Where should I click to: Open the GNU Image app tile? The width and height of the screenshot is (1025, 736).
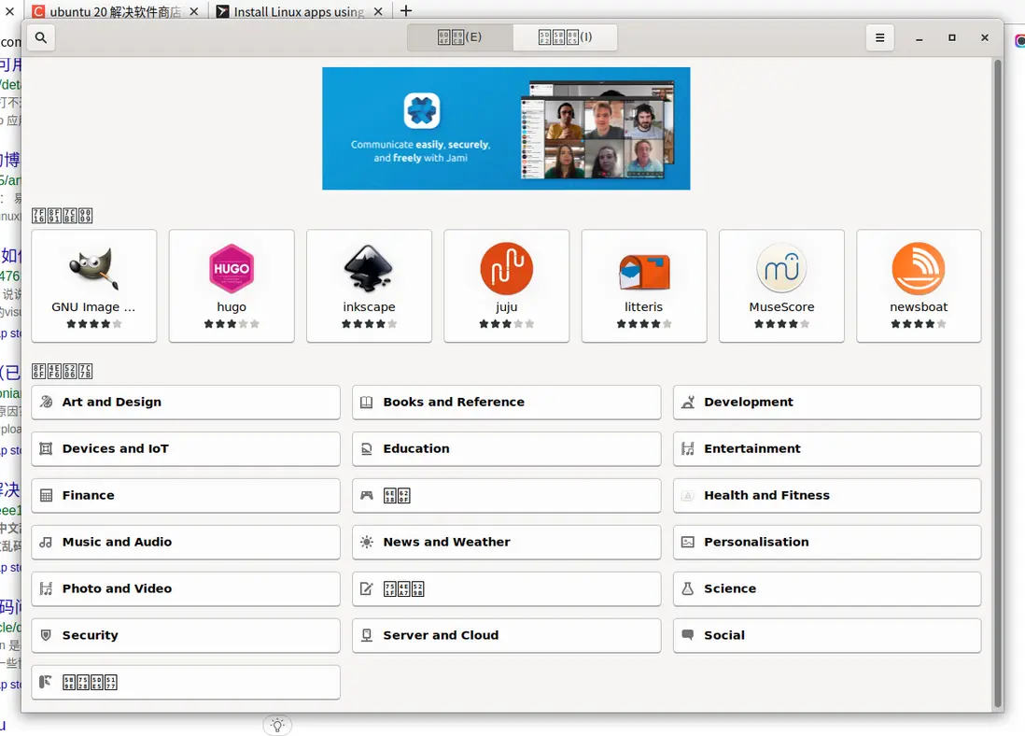[x=94, y=286]
